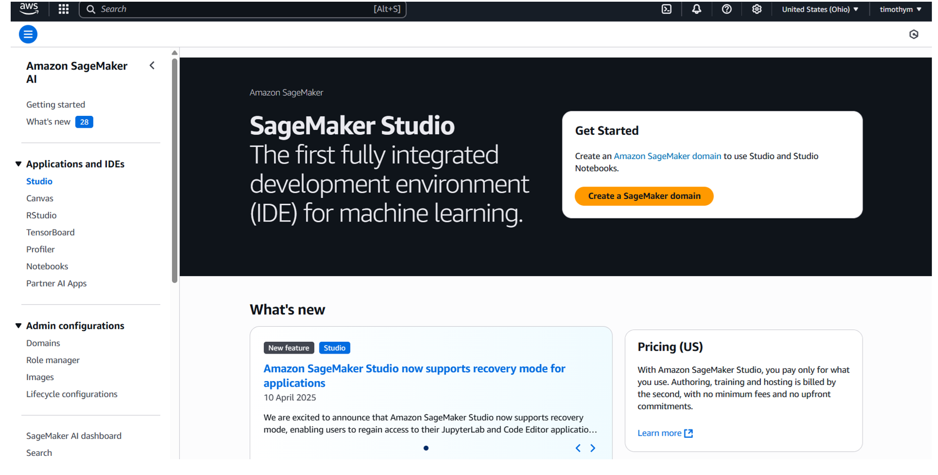
Task: Open the notifications bell
Action: [697, 9]
